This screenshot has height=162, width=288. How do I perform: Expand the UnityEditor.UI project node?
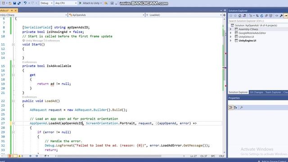pos(231,37)
